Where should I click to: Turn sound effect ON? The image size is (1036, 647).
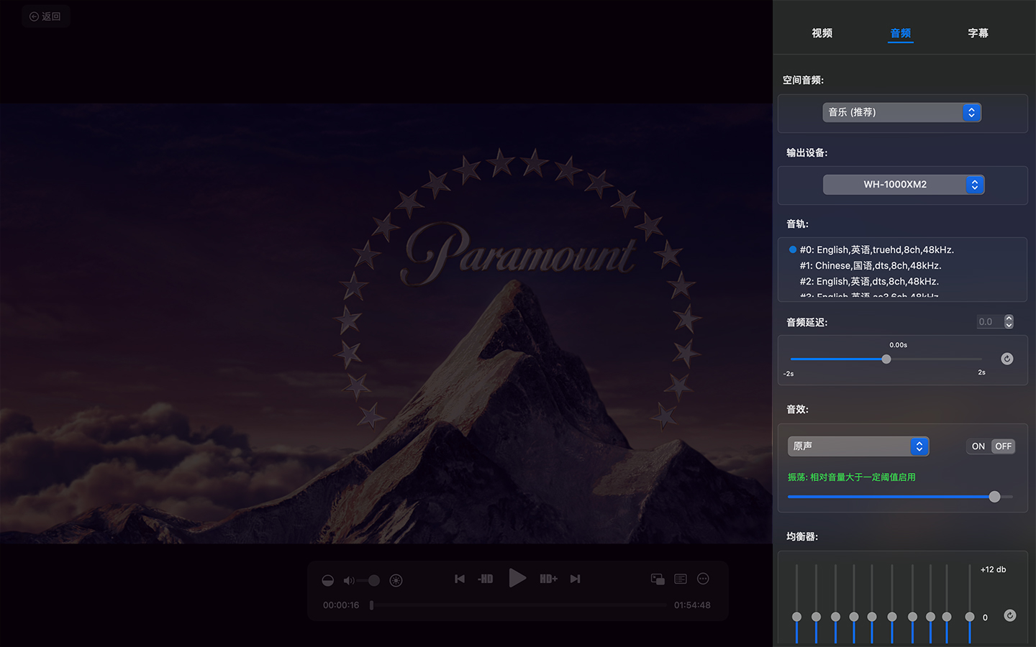(978, 446)
